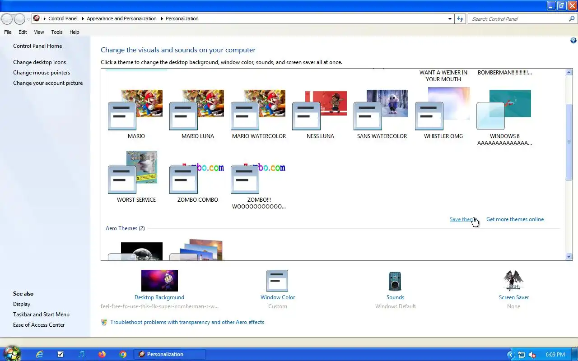Image resolution: width=578 pixels, height=361 pixels.
Task: Show hidden tray icons arrow
Action: [x=511, y=355]
